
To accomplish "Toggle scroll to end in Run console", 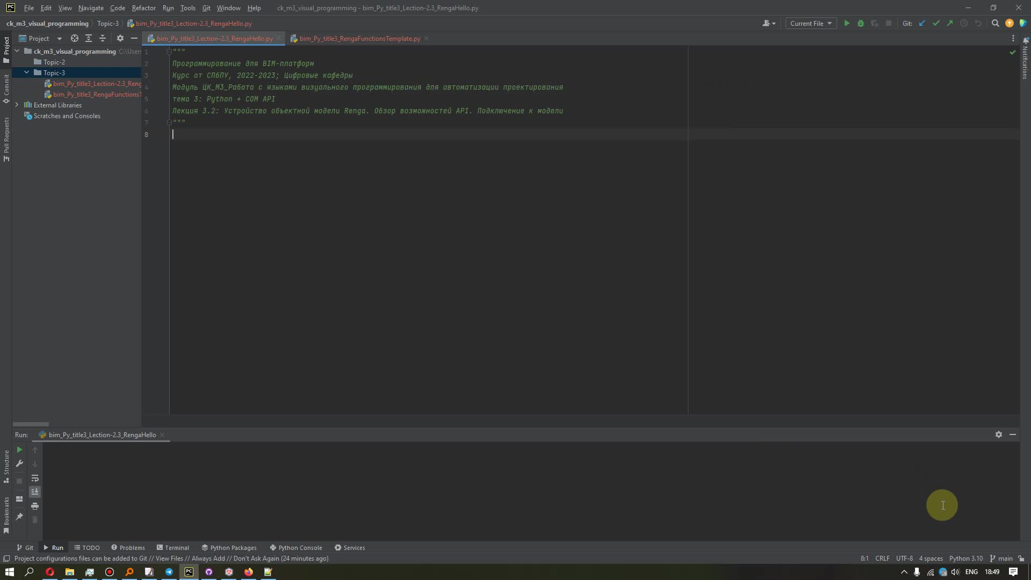I will [35, 492].
